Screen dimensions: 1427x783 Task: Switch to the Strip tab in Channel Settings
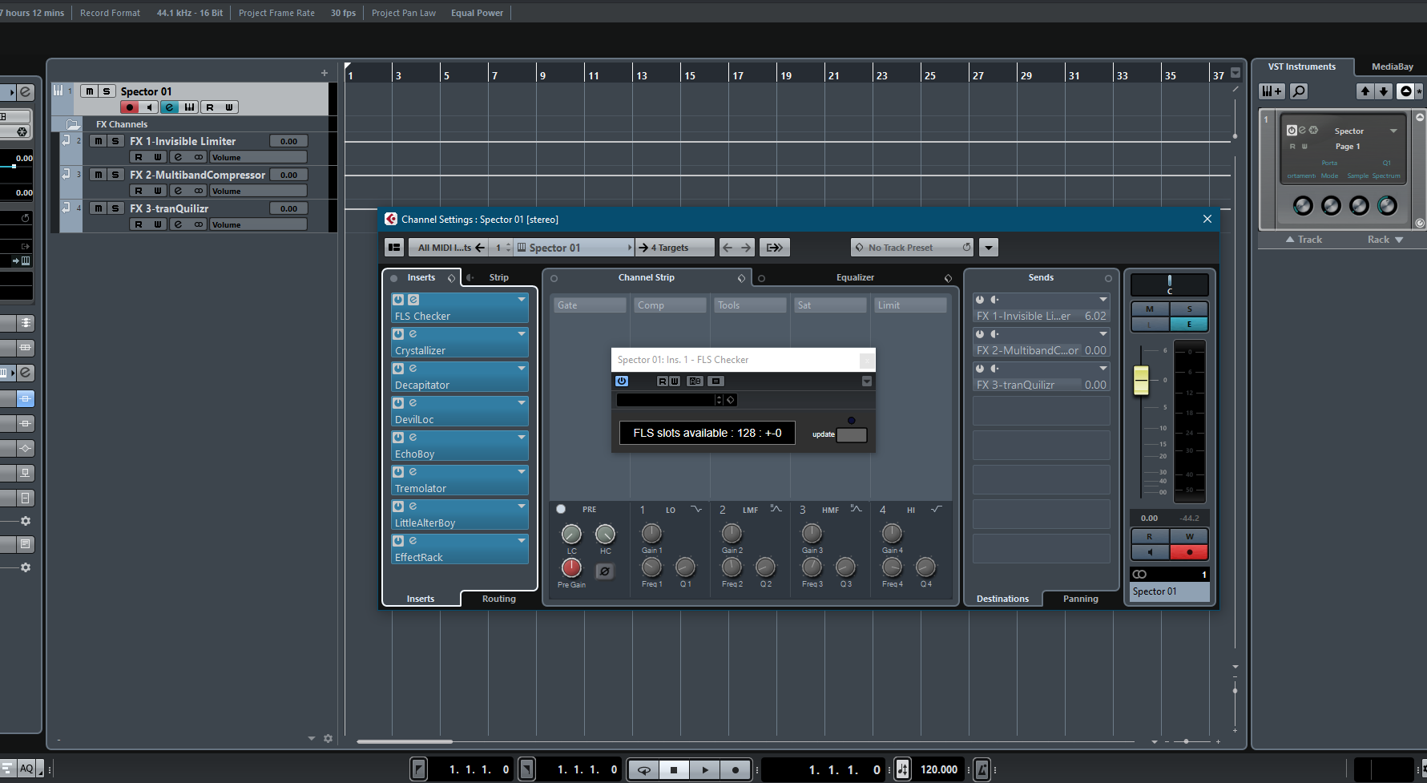(498, 277)
